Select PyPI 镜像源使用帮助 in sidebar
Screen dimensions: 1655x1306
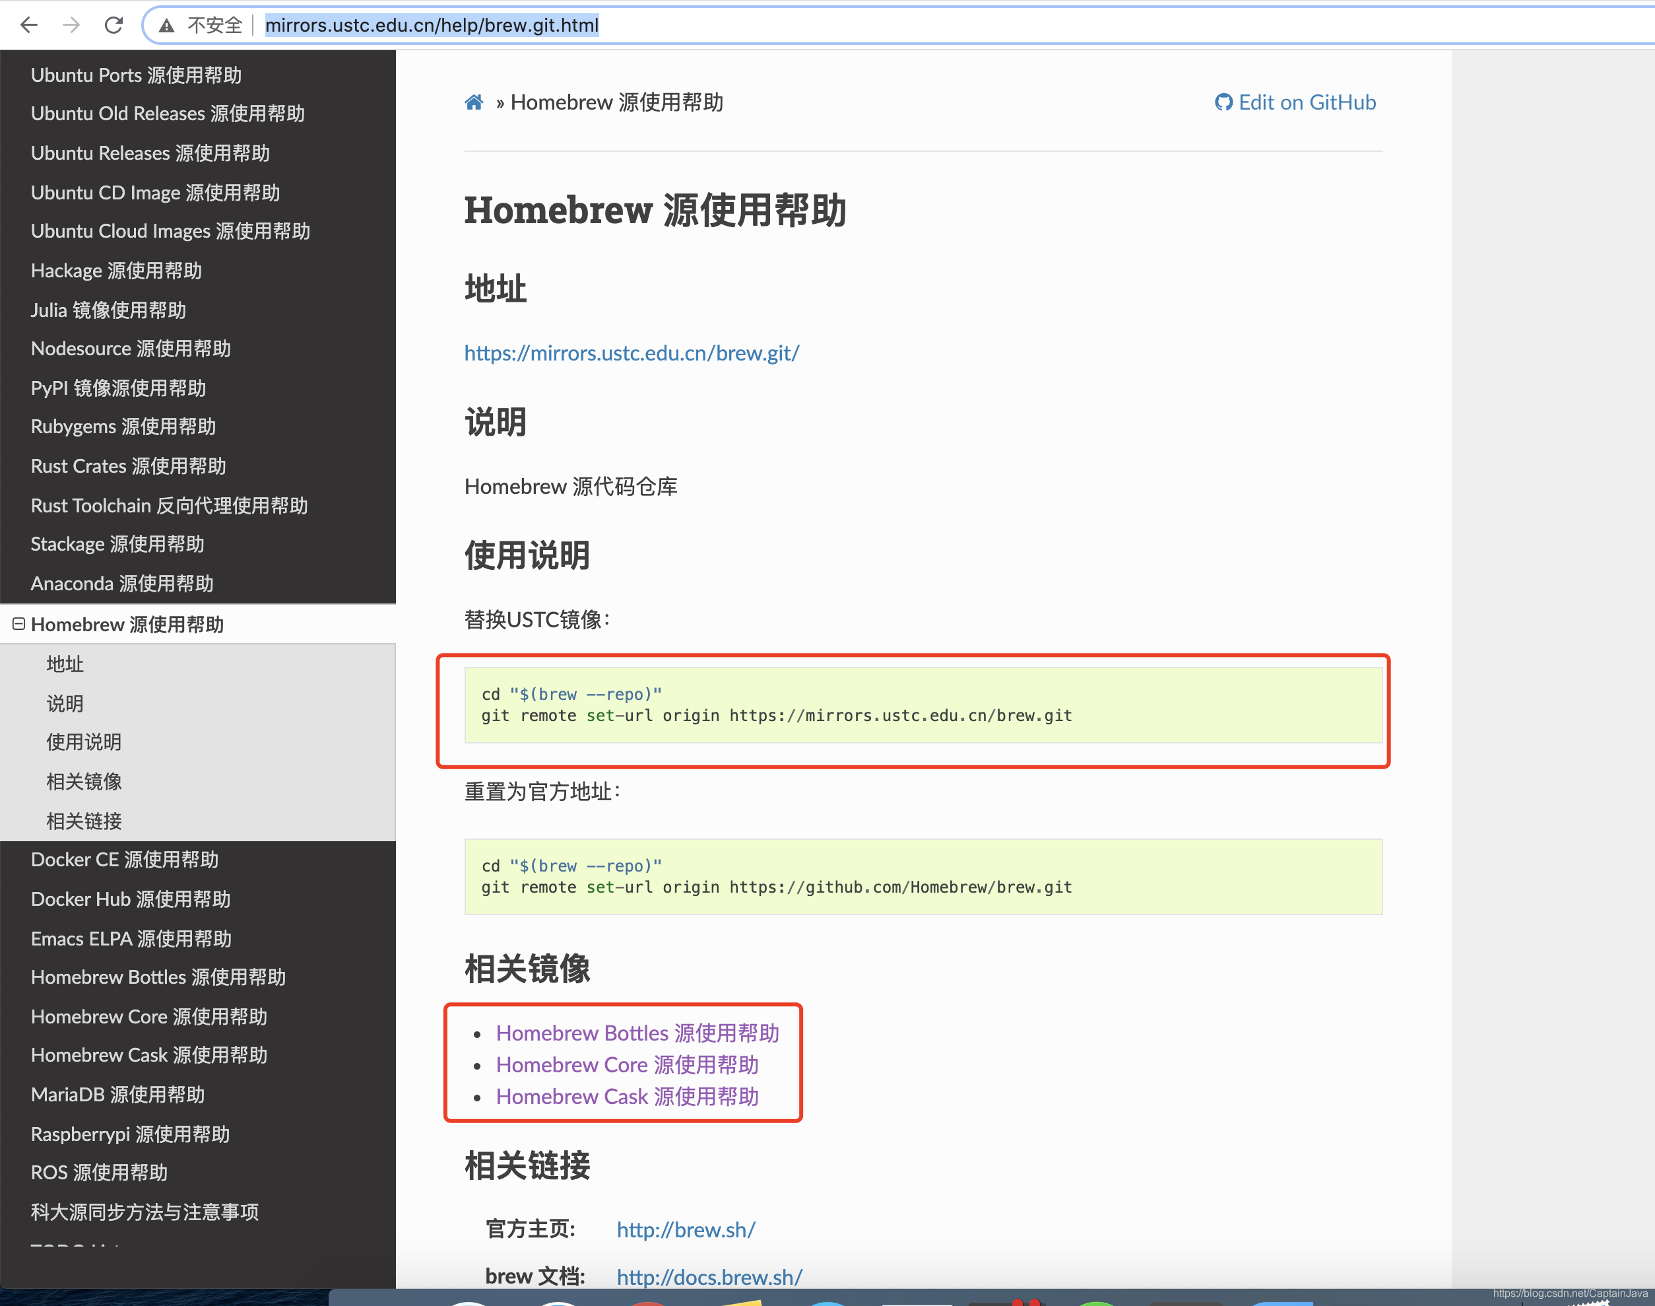tap(118, 388)
